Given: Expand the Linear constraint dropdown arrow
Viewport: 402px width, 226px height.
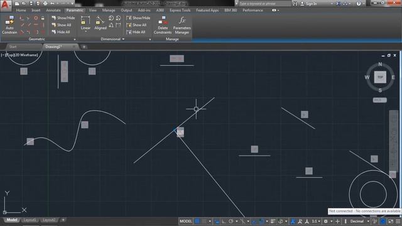Looking at the screenshot, I should coord(85,31).
